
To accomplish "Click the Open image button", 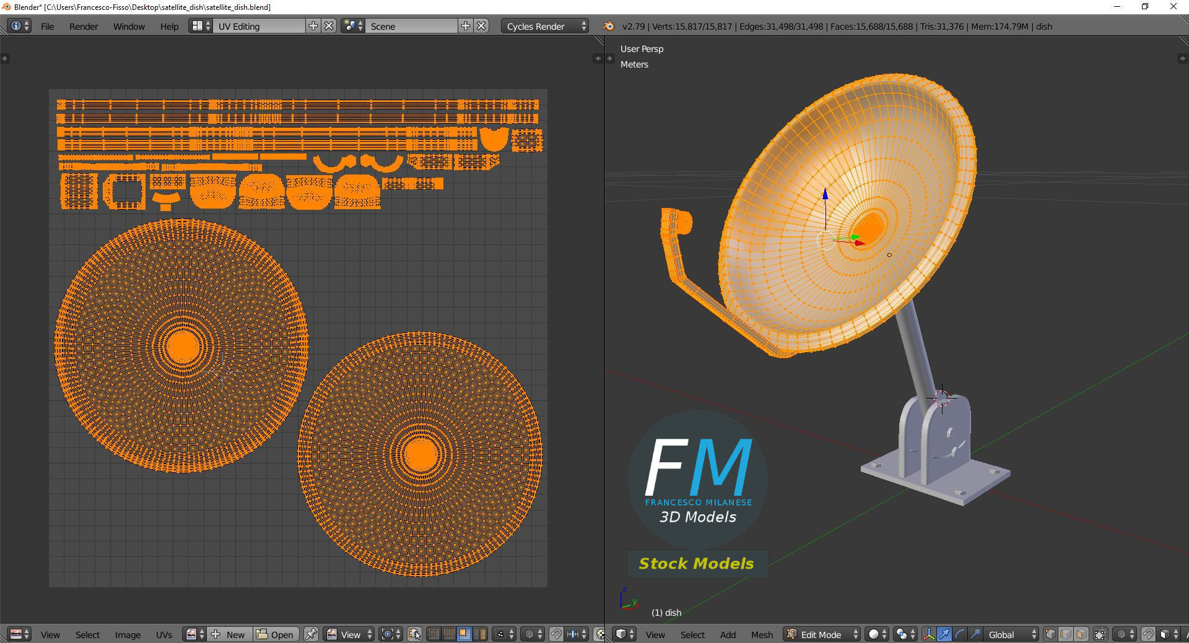I will pyautogui.click(x=276, y=634).
